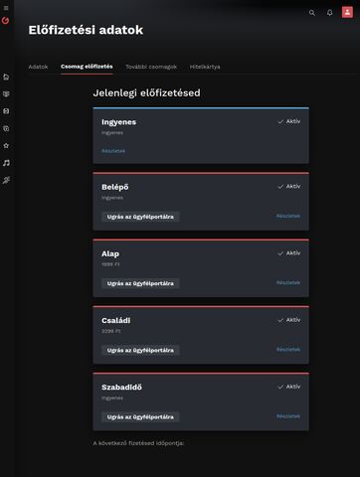This screenshot has height=477, width=360.
Task: Open the hamburger menu in the sidebar
Action: [6, 8]
